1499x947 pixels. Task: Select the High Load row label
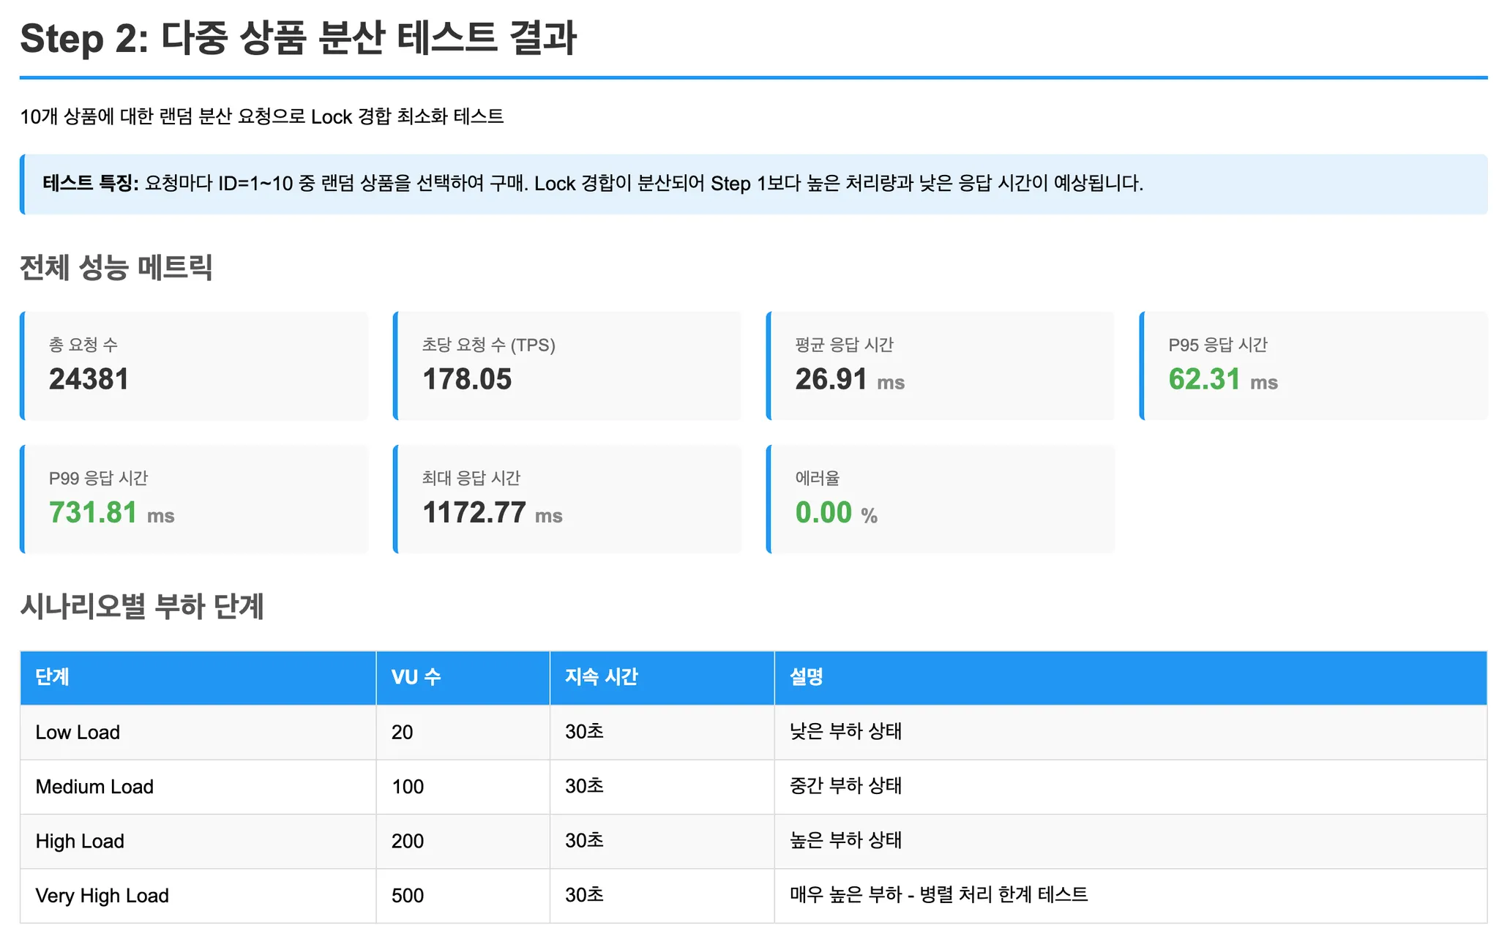80,842
